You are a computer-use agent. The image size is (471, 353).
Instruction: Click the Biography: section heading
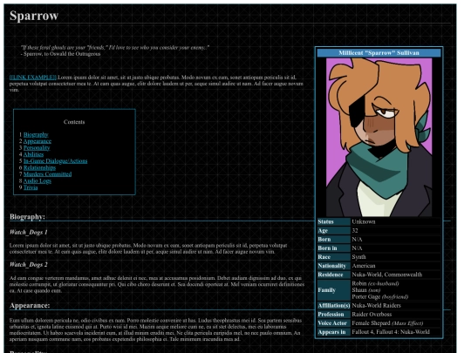point(27,217)
